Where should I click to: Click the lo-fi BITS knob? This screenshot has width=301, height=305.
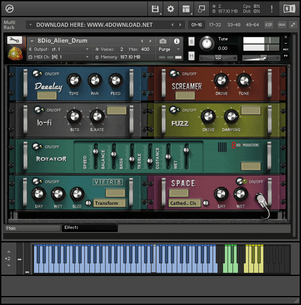74,116
